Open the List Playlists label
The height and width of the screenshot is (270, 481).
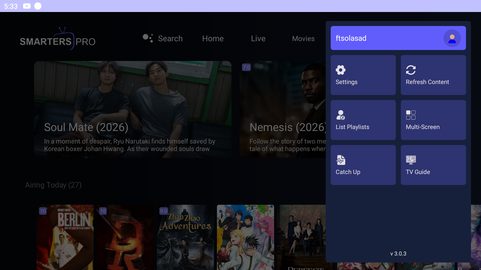352,127
